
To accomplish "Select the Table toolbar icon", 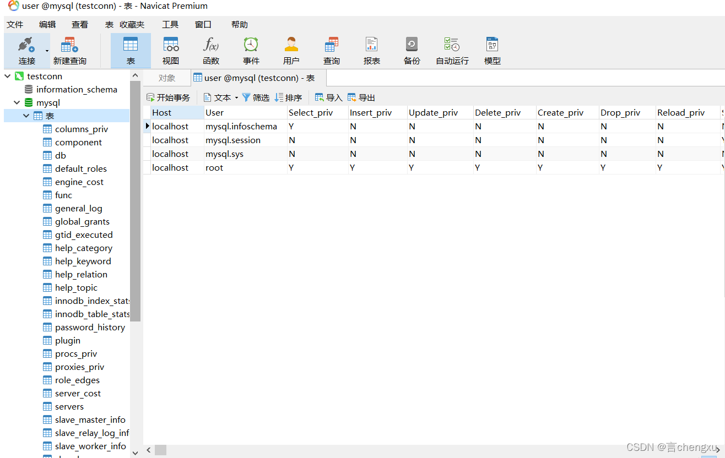I will pyautogui.click(x=131, y=51).
